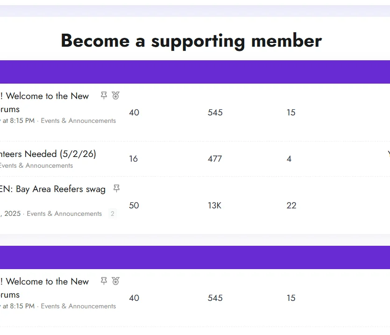Image resolution: width=390 pixels, height=335 pixels.
Task: Open the Volunteers Needed (5/2/26) thread
Action: [x=48, y=154]
